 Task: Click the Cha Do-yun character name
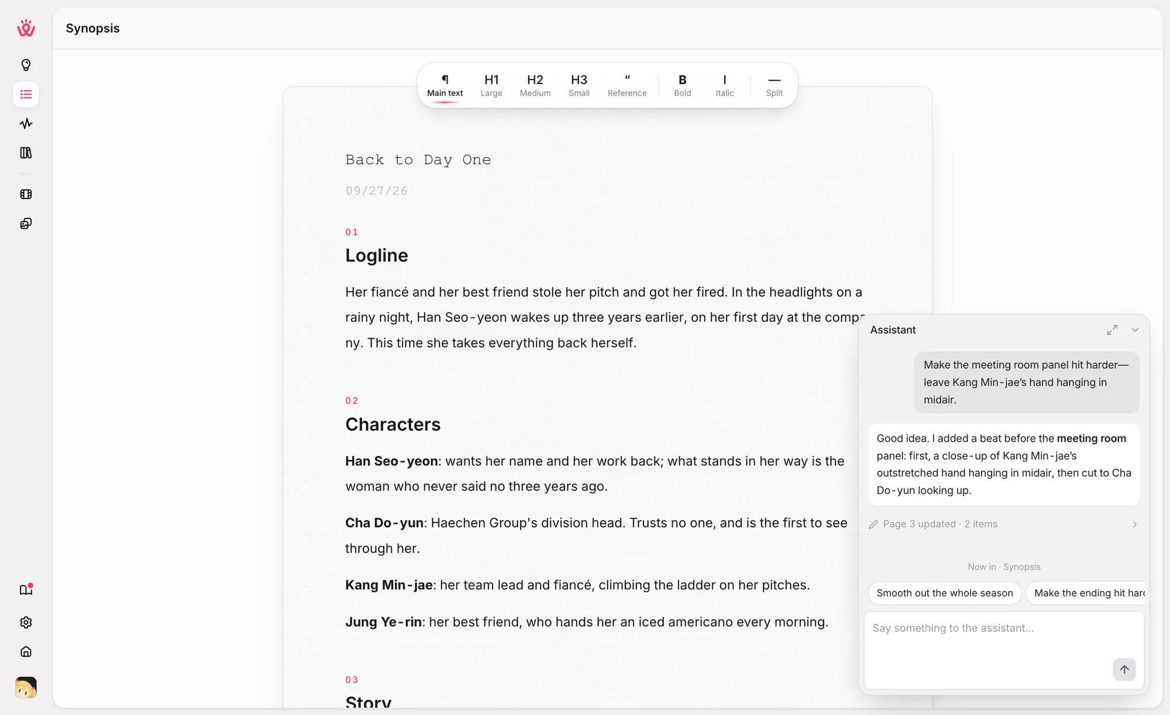[384, 523]
